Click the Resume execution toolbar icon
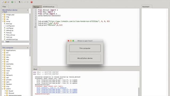 coord(28,2)
